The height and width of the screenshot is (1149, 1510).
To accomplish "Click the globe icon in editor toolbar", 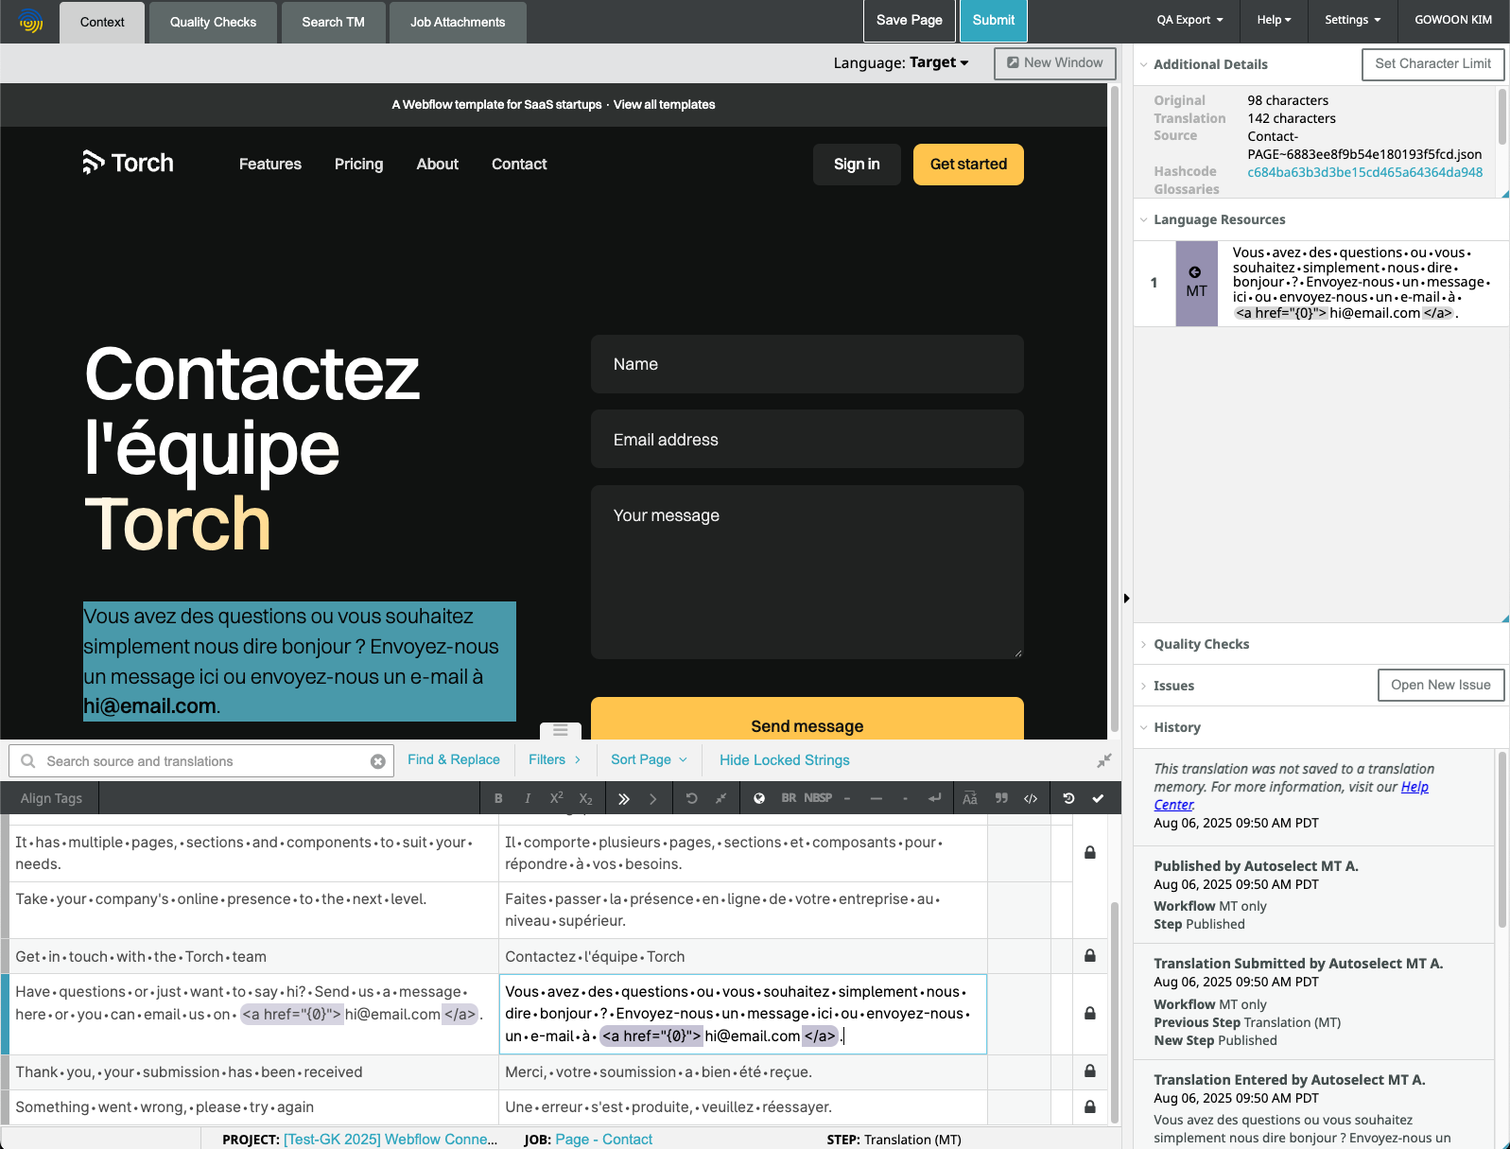I will (x=759, y=798).
